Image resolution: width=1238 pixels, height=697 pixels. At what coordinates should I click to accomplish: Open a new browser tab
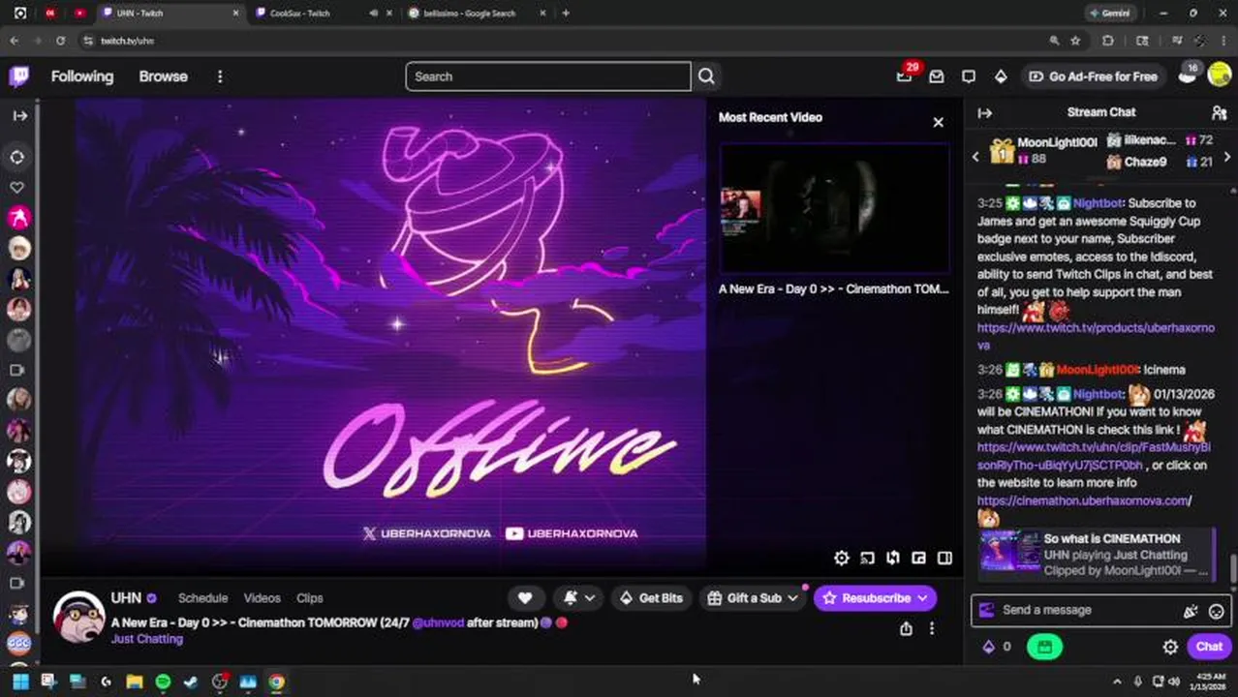point(566,14)
